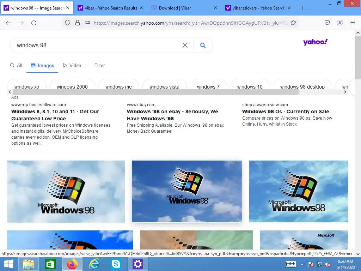361x271 pixels.
Task: Save page to Pocket
Action: click(327, 23)
